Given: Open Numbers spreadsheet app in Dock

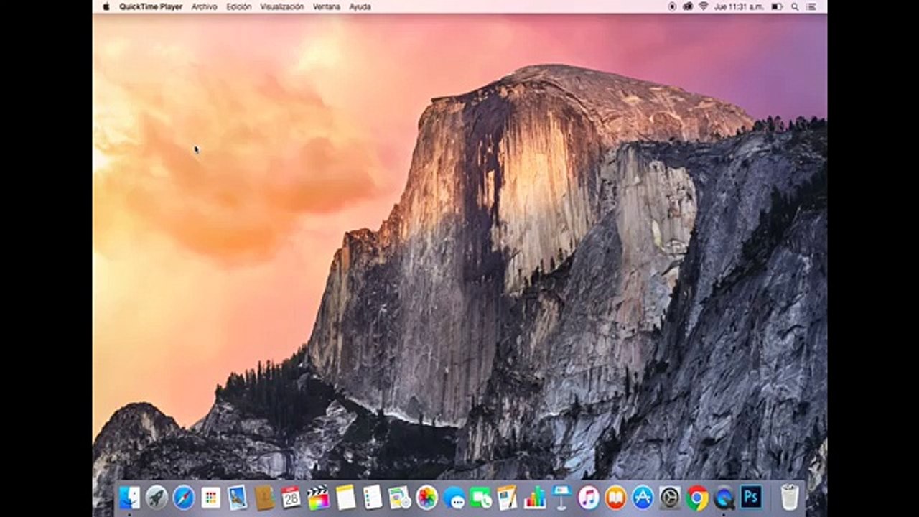Looking at the screenshot, I should (534, 497).
